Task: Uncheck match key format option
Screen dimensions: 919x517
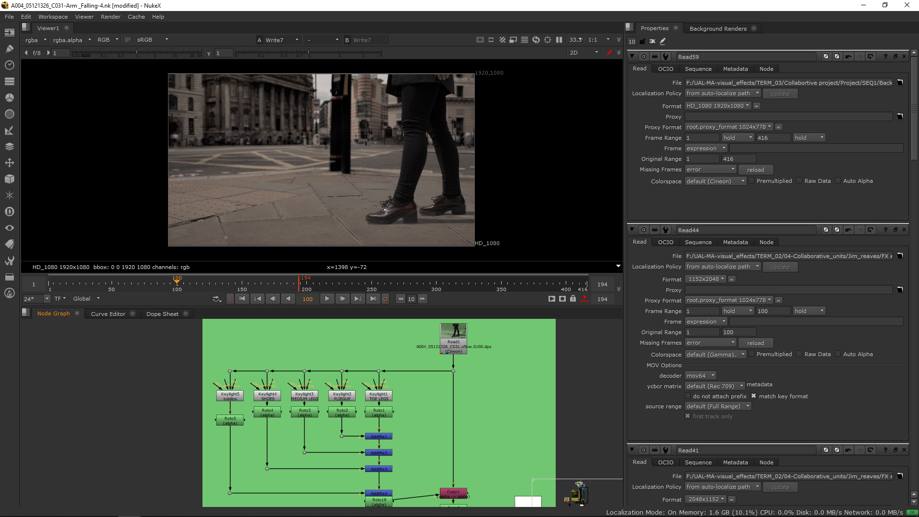Action: [x=753, y=396]
